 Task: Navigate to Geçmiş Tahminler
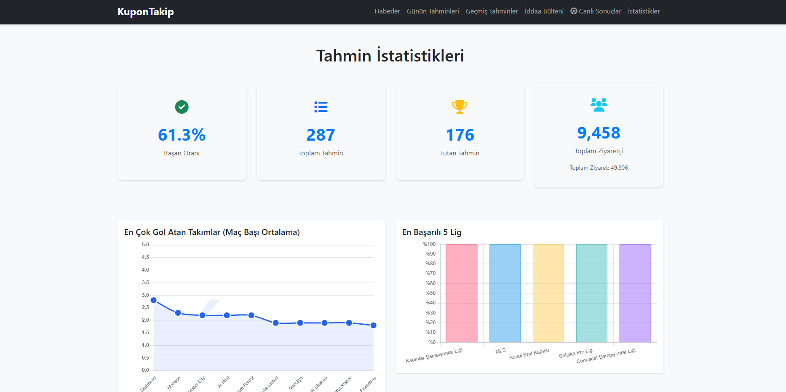coord(492,11)
